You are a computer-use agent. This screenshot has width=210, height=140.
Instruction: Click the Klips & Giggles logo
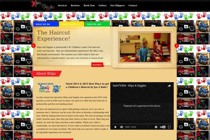(43, 5)
